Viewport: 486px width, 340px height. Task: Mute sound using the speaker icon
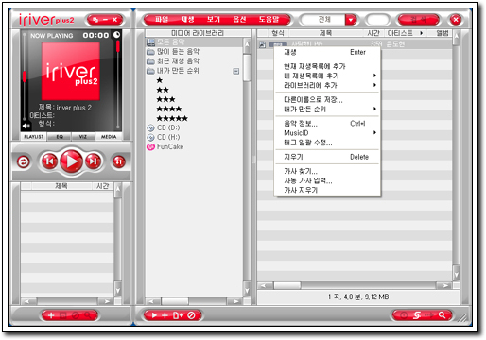click(26, 126)
